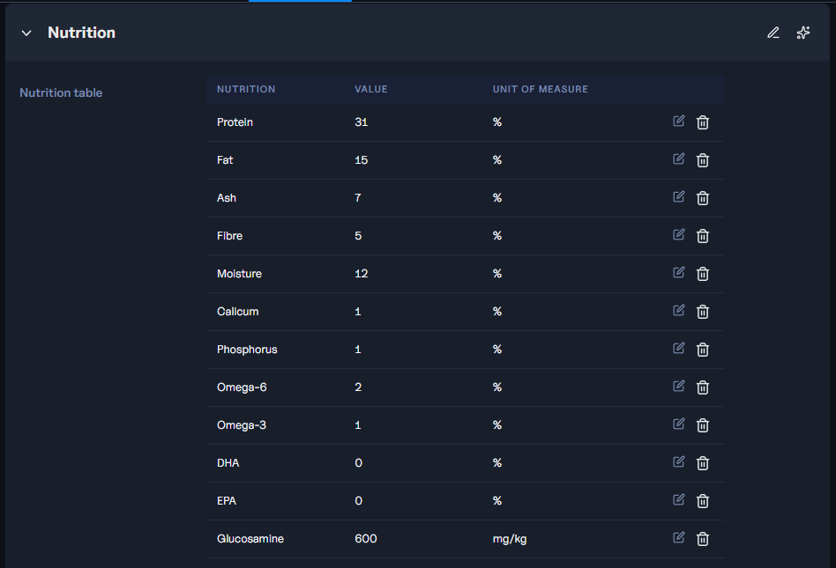Edit the EPA row
The image size is (836, 568).
click(679, 499)
